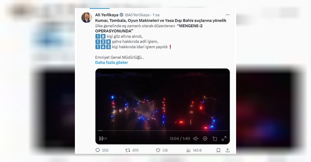Pause the playing video
The height and width of the screenshot is (162, 311).
(101, 139)
